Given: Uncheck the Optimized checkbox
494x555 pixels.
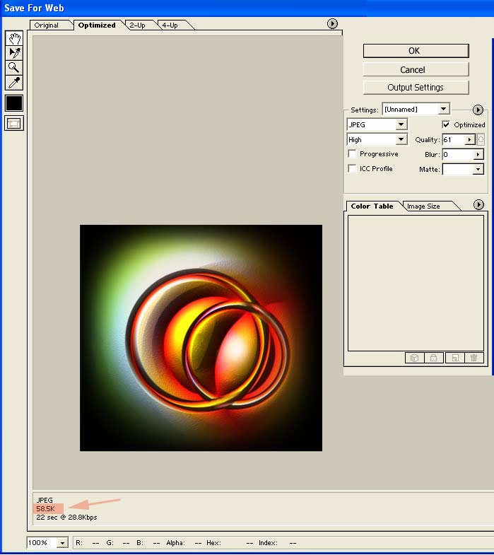Looking at the screenshot, I should [446, 124].
